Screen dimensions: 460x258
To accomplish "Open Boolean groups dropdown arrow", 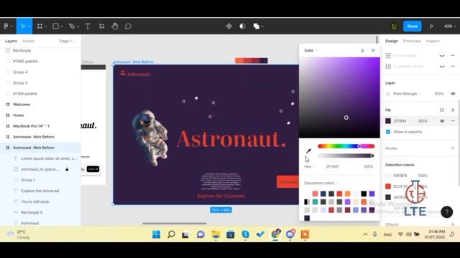I will 262,27.
